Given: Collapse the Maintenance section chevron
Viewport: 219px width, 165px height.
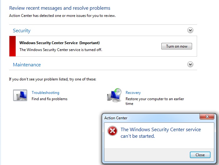Looking at the screenshot, I should (190, 64).
